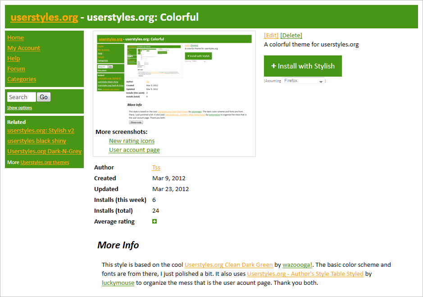
Task: Enlarge the style screenshot thumbnail
Action: pyautogui.click(x=174, y=80)
